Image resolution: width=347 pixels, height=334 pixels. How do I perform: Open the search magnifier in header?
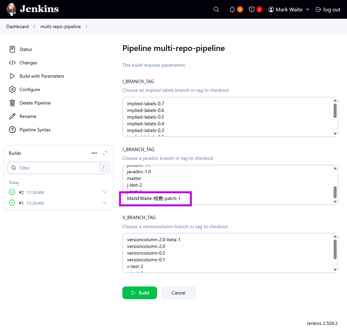pyautogui.click(x=216, y=9)
